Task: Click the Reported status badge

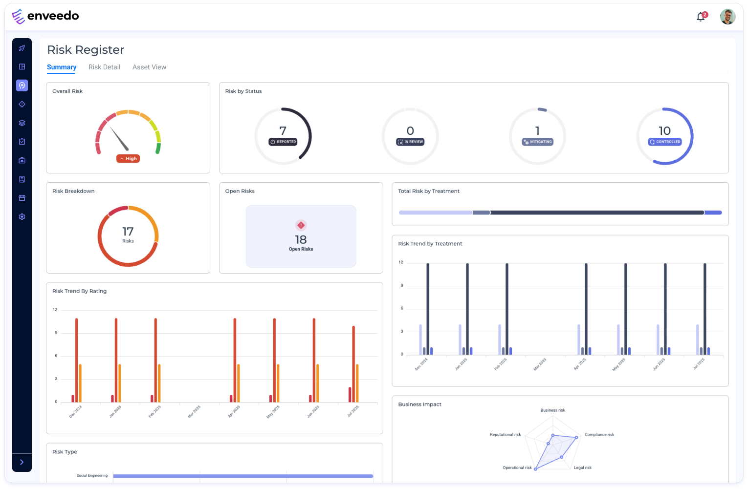Action: tap(283, 142)
